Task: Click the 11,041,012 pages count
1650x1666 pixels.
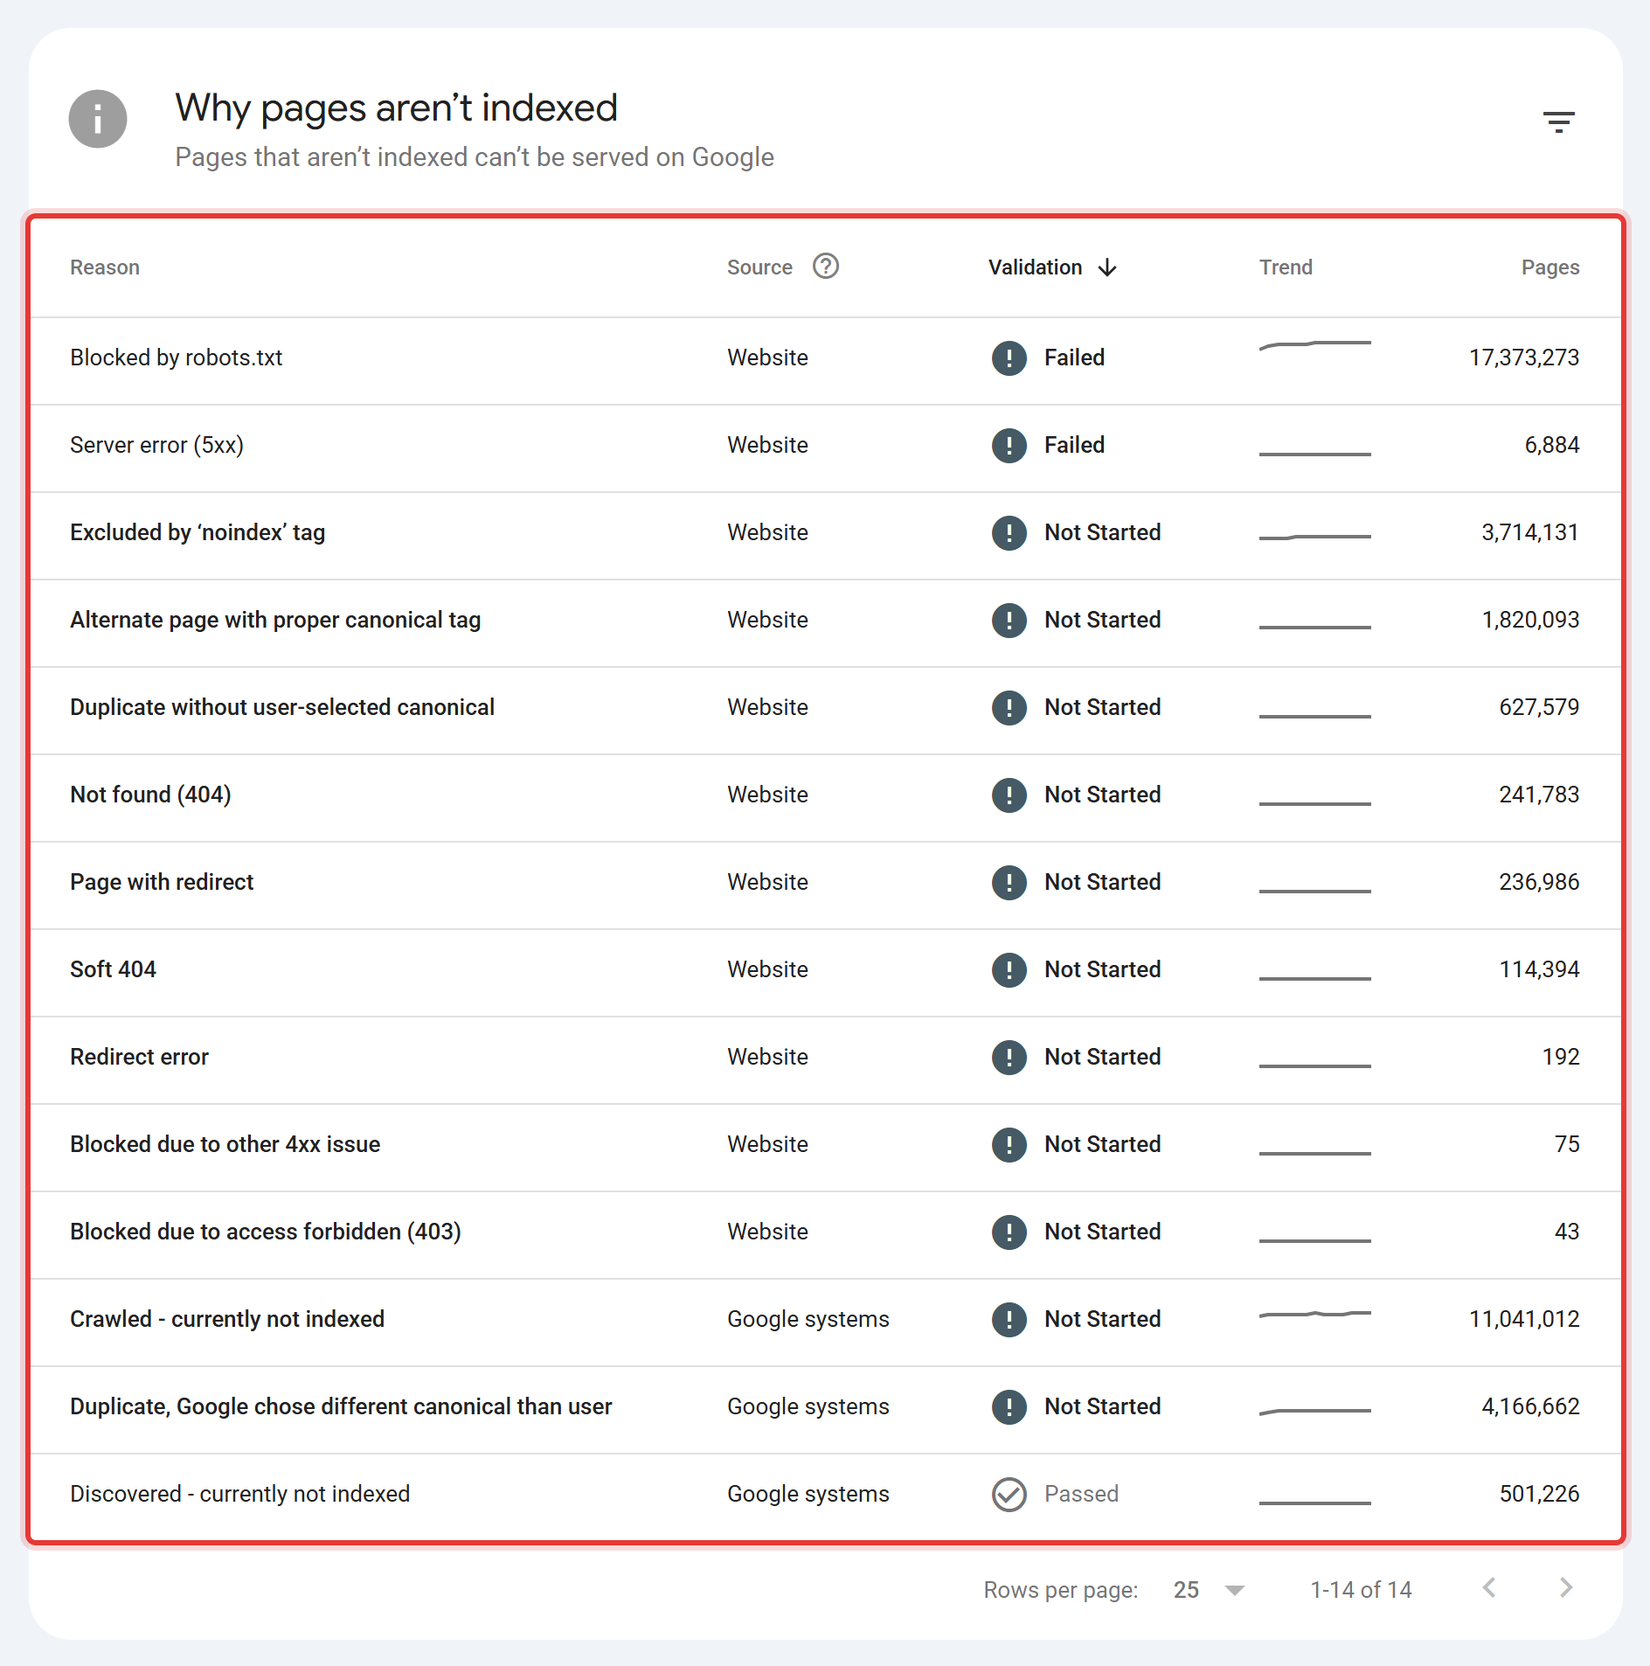Action: pos(1524,1319)
